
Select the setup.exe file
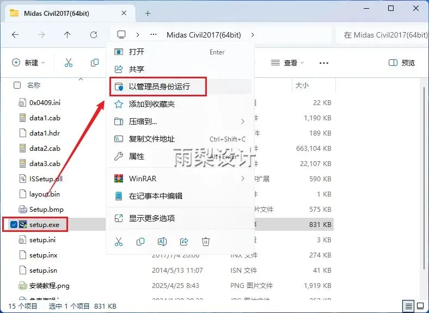[x=44, y=225]
